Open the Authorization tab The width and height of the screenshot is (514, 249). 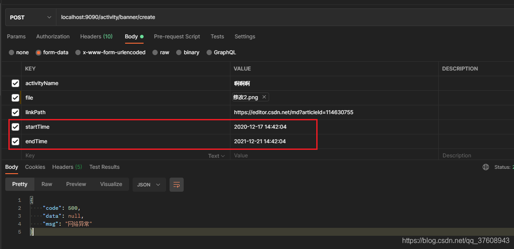click(x=53, y=37)
